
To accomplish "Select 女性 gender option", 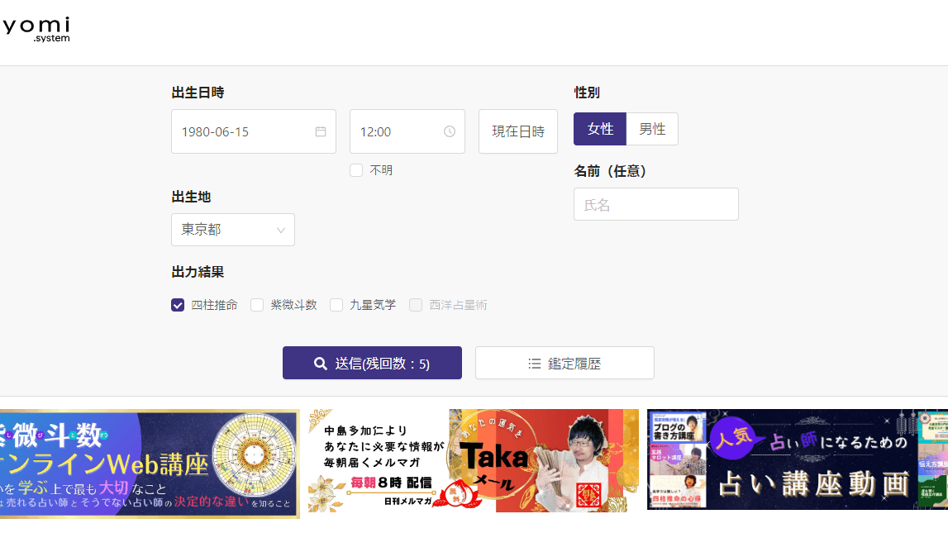I will 600,129.
